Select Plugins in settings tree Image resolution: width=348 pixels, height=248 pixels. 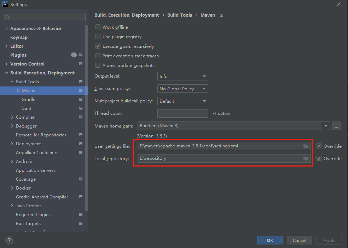pyautogui.click(x=18, y=55)
